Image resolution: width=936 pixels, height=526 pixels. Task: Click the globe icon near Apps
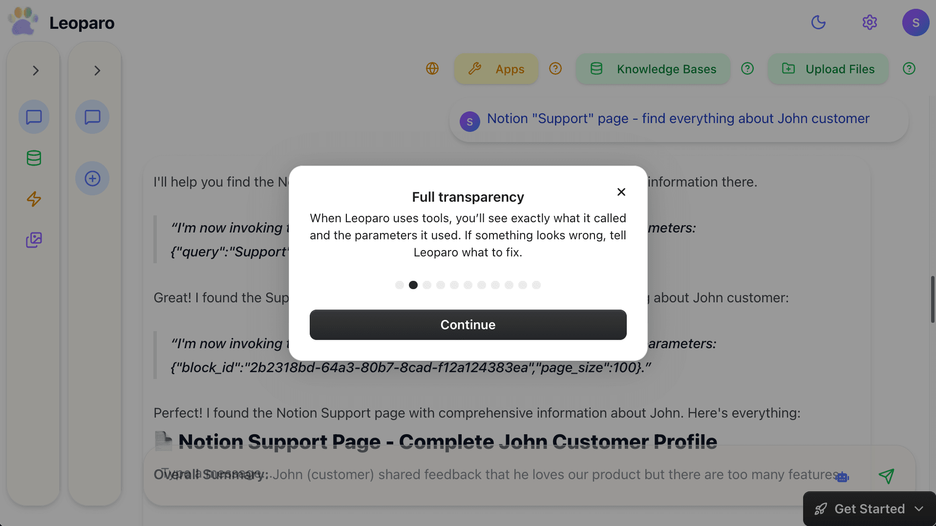coord(432,69)
